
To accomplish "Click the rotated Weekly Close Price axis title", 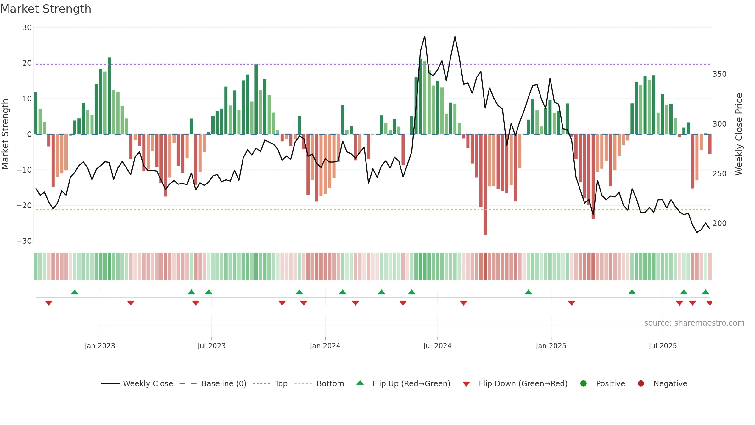I will coord(739,134).
